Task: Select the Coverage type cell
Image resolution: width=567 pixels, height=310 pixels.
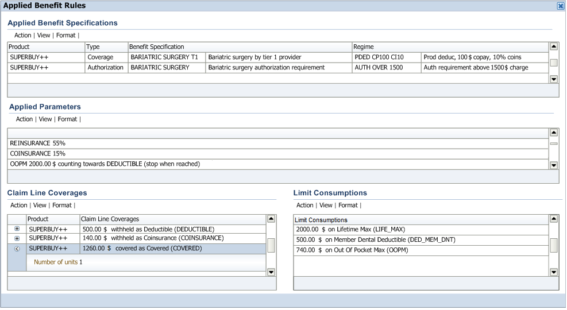Action: (x=106, y=57)
